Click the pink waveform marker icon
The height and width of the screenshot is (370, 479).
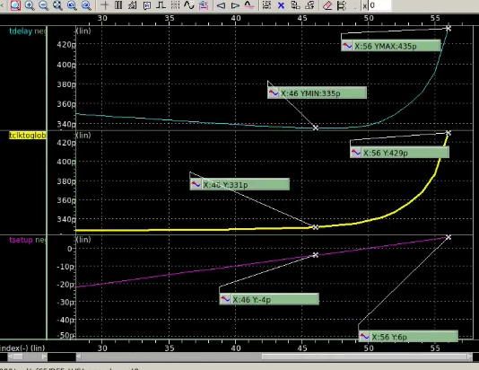[x=249, y=5]
